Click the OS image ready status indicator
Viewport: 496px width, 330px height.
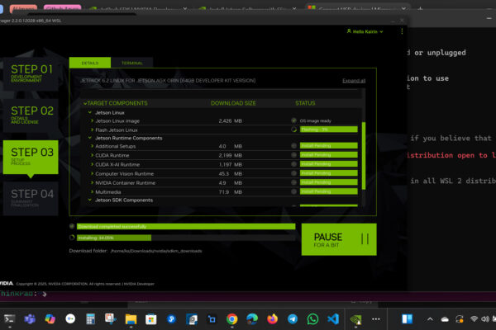click(293, 120)
